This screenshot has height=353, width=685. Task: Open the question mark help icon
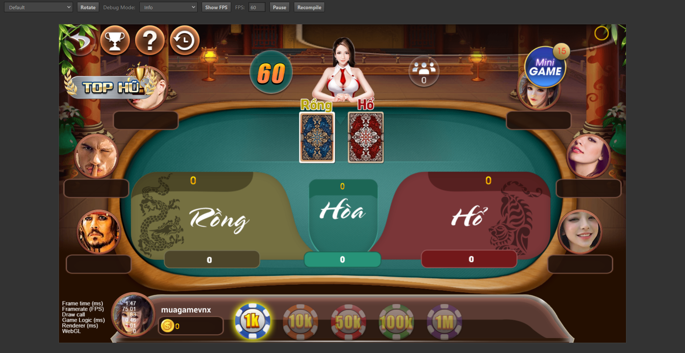coord(150,40)
